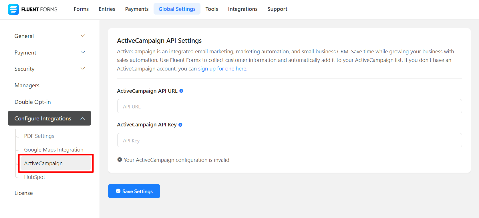Open the Payments tab
The height and width of the screenshot is (218, 479).
pyautogui.click(x=137, y=9)
